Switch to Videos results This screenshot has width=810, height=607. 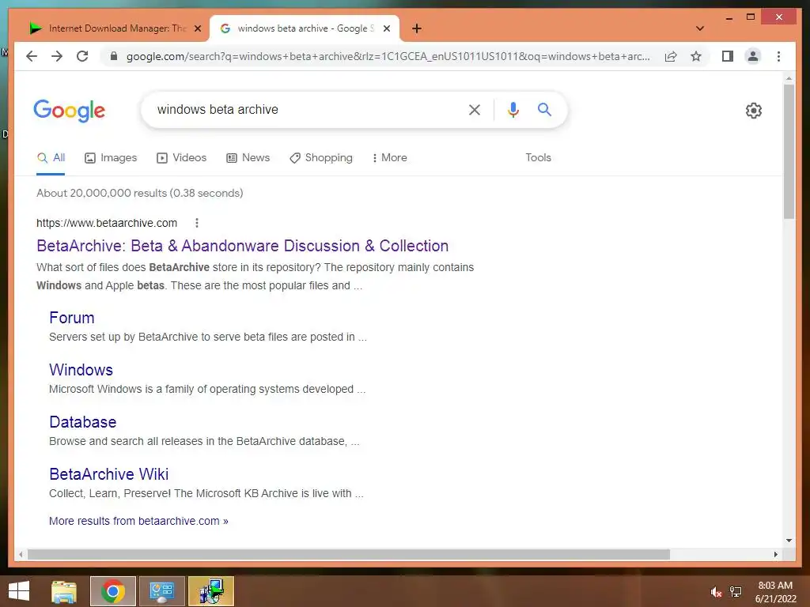(181, 158)
